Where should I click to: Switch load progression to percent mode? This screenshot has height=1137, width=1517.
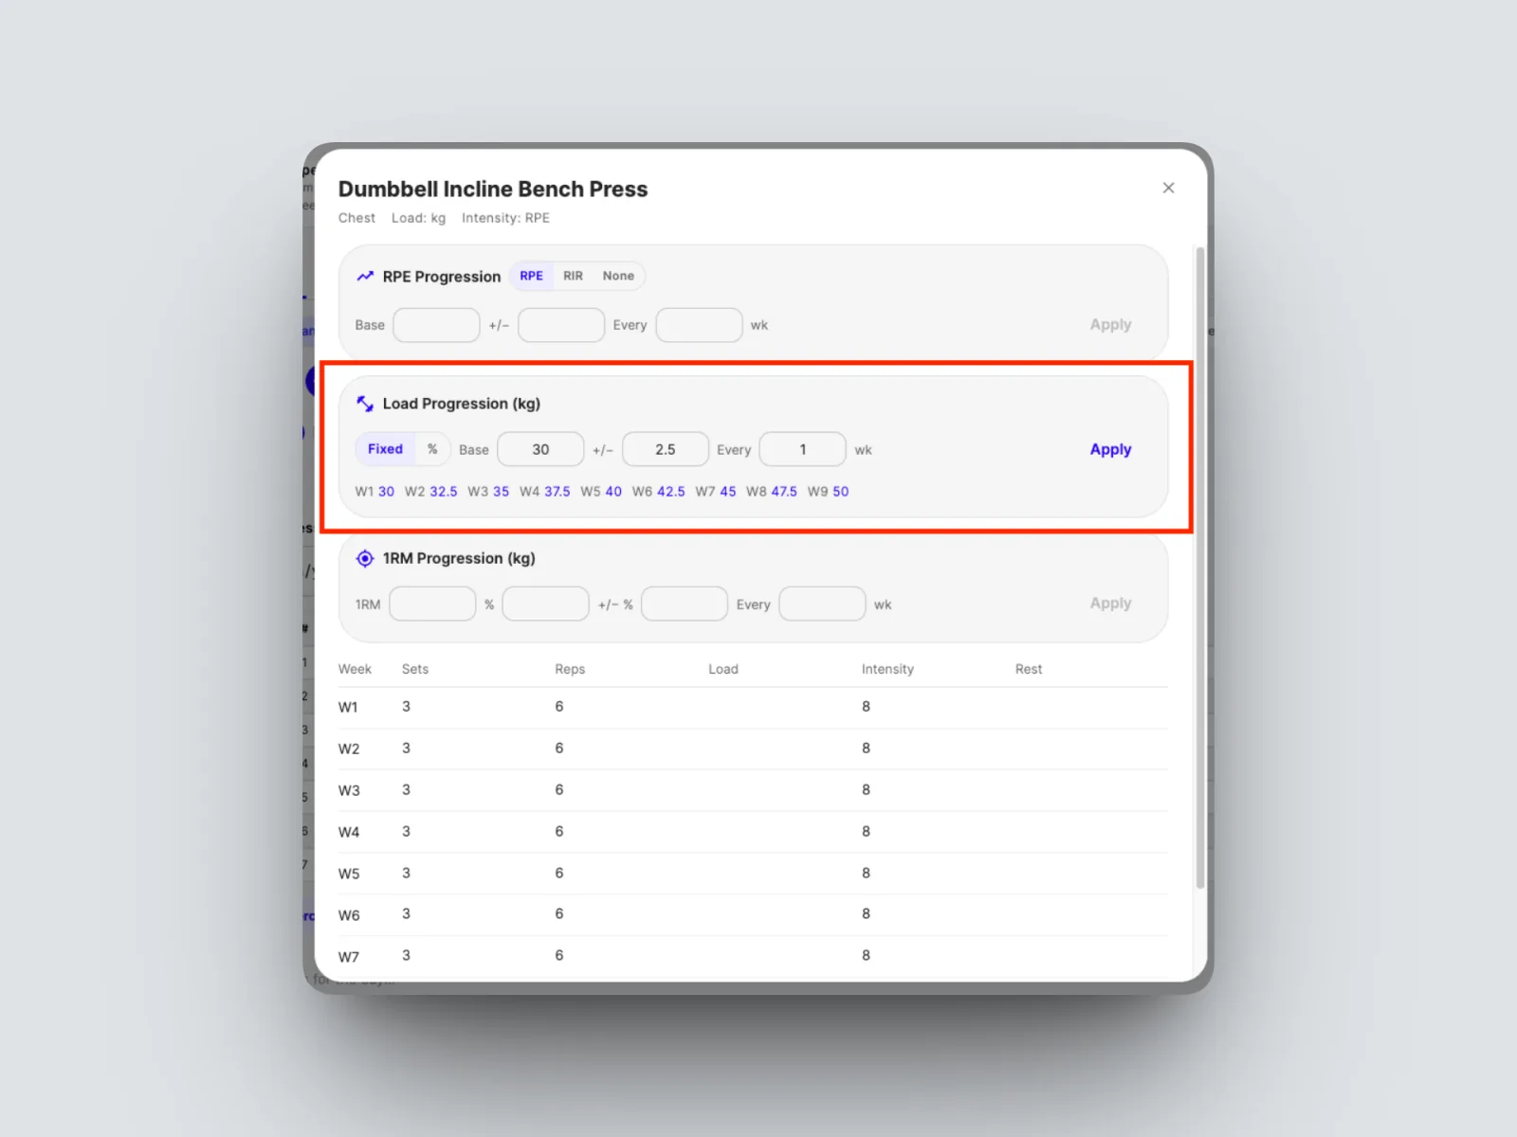pyautogui.click(x=432, y=449)
